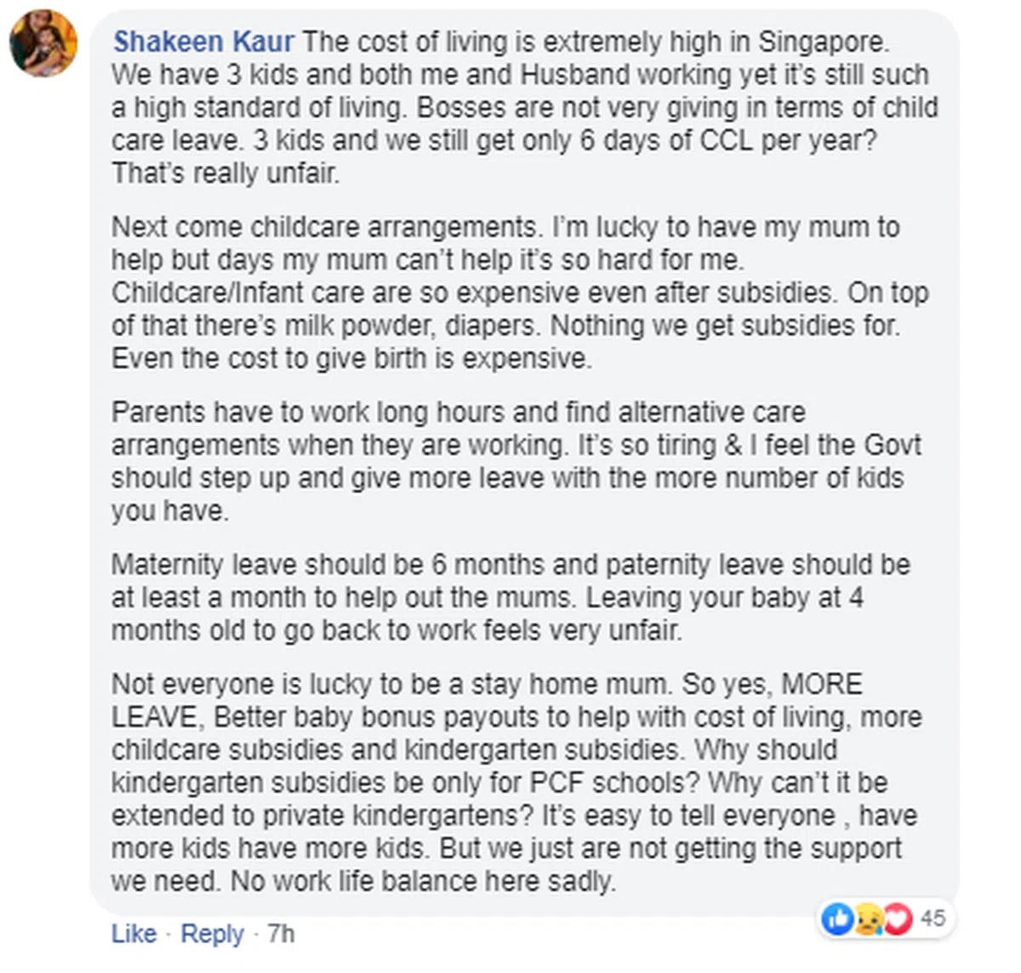Reply to Shakeen Kaur's comment
1021x973 pixels.
click(x=212, y=934)
